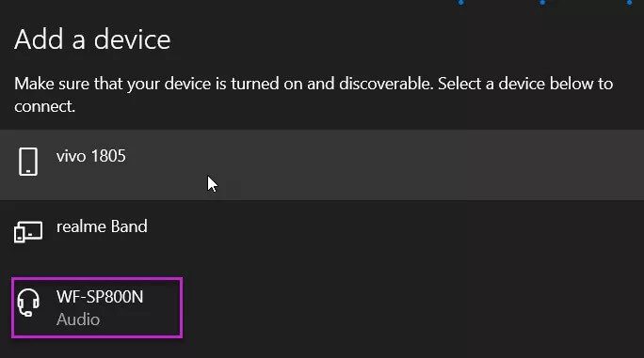Click the word "Add" in the title
The width and height of the screenshot is (644, 358).
coord(39,39)
